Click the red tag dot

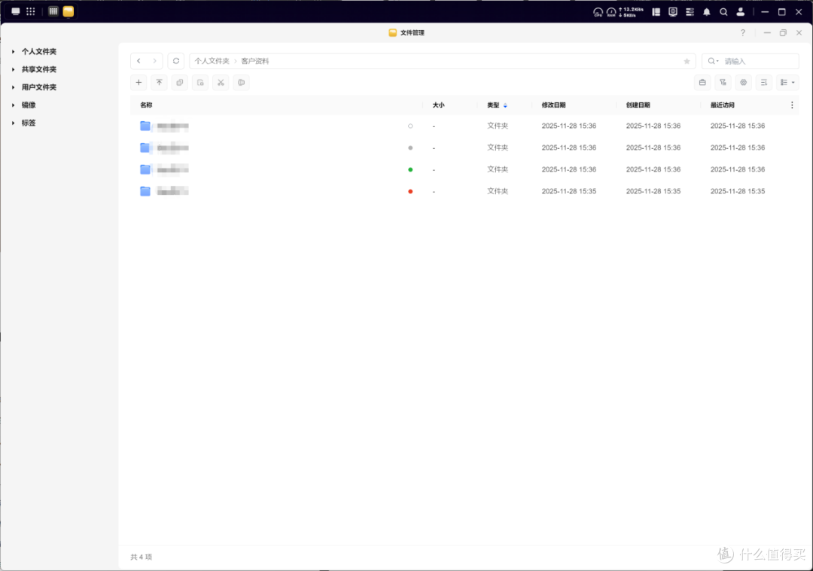(x=410, y=191)
